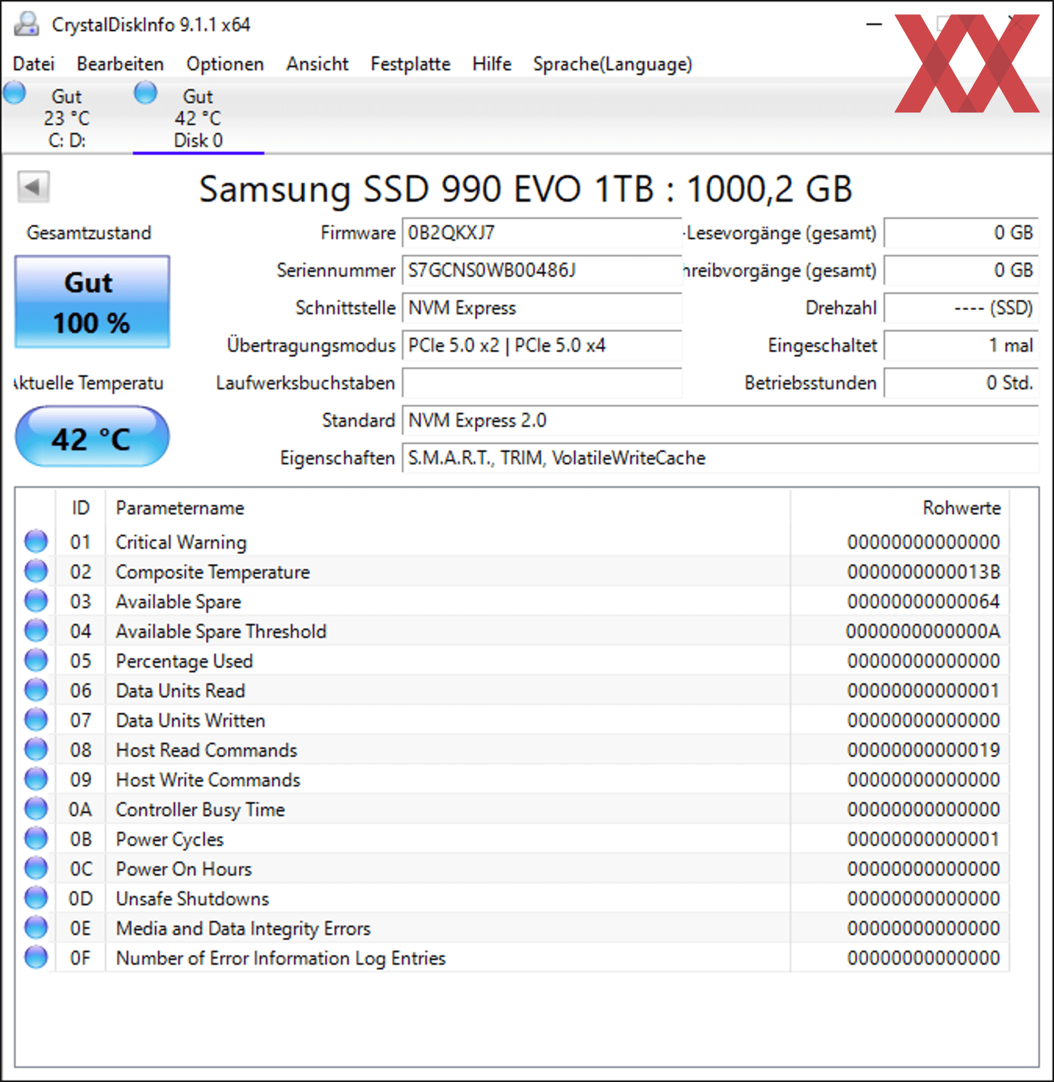Open the Sprache(Language) menu
The image size is (1054, 1082).
pyautogui.click(x=612, y=64)
